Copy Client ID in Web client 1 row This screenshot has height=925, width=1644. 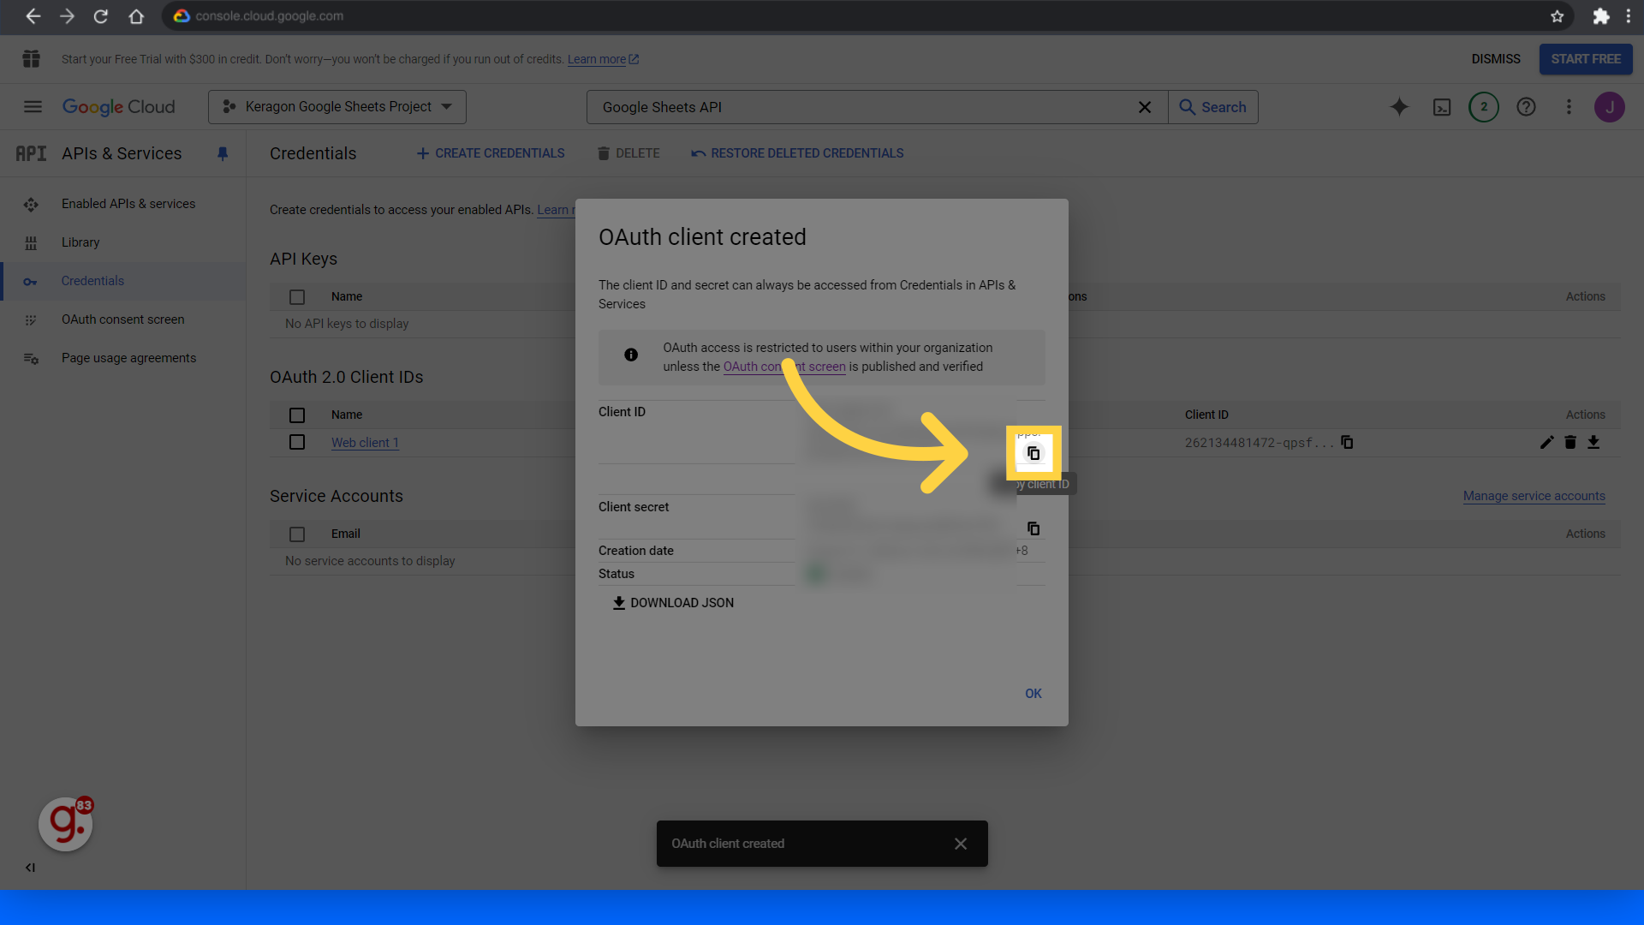(x=1347, y=442)
